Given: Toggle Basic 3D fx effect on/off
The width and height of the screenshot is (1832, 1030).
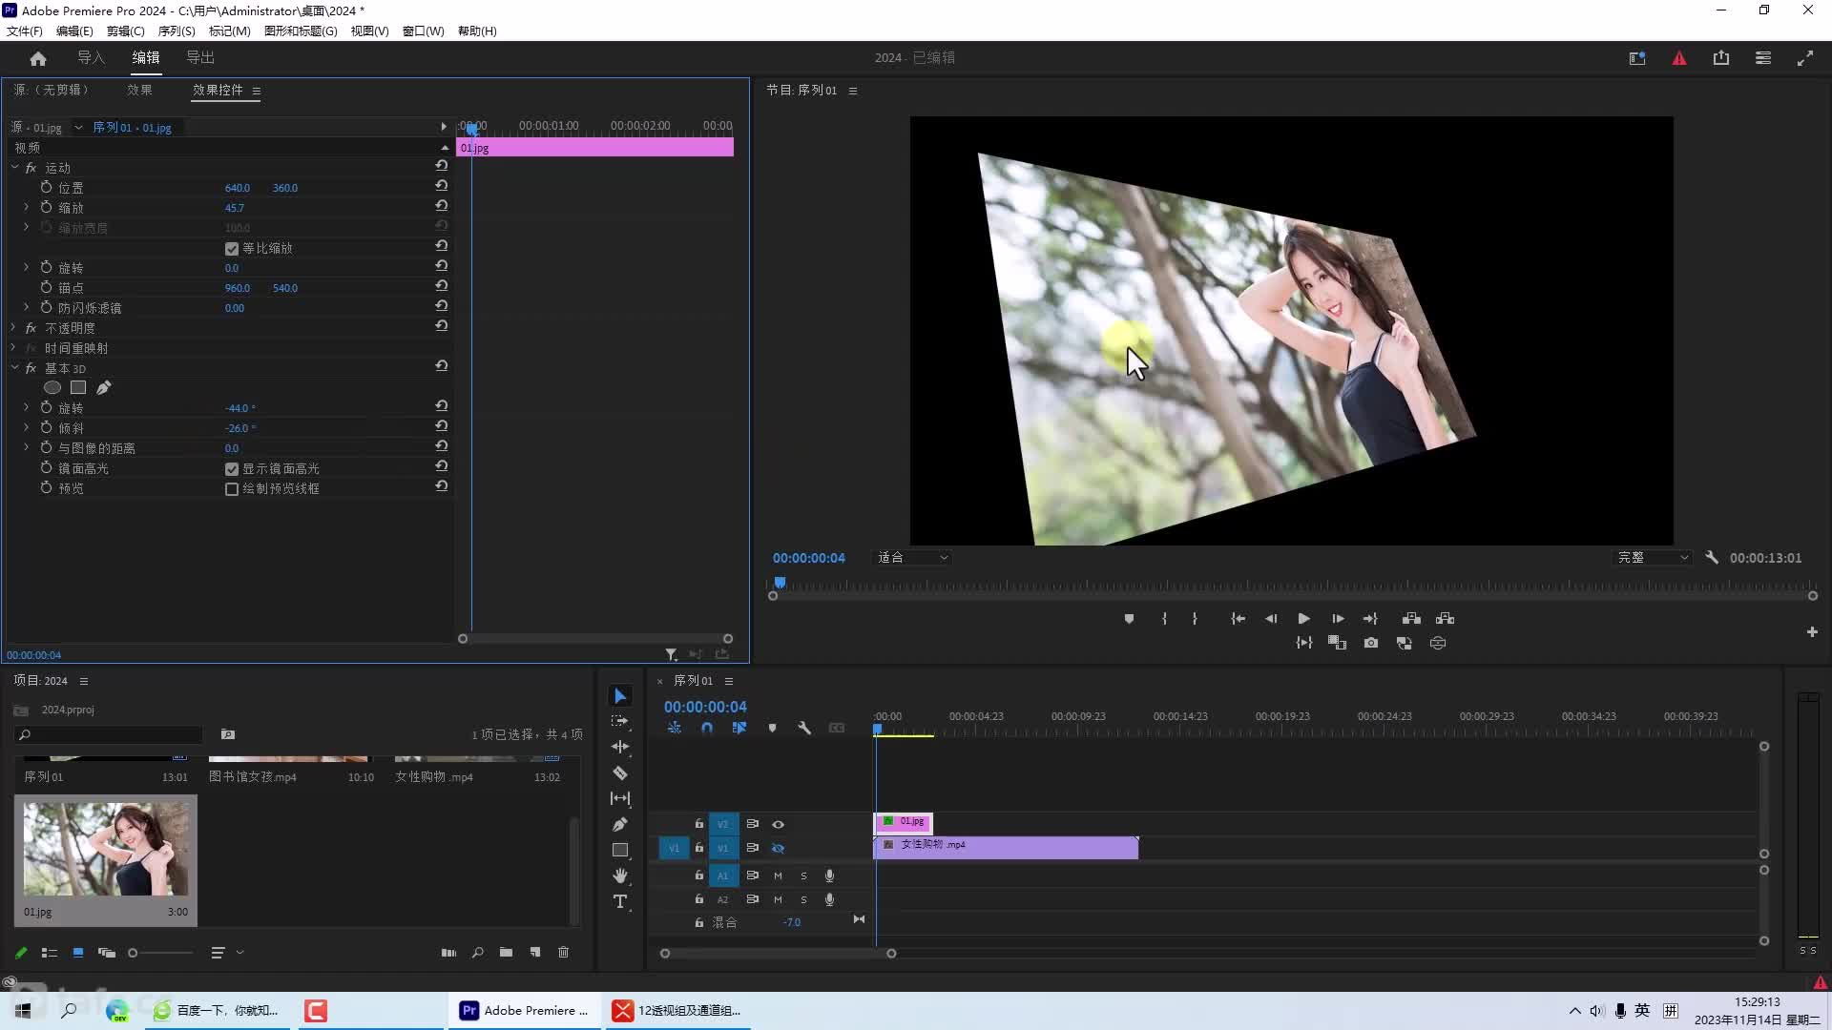Looking at the screenshot, I should (x=31, y=368).
